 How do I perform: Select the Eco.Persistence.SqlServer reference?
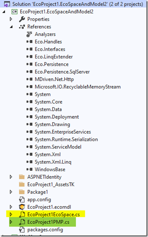coord(62,72)
